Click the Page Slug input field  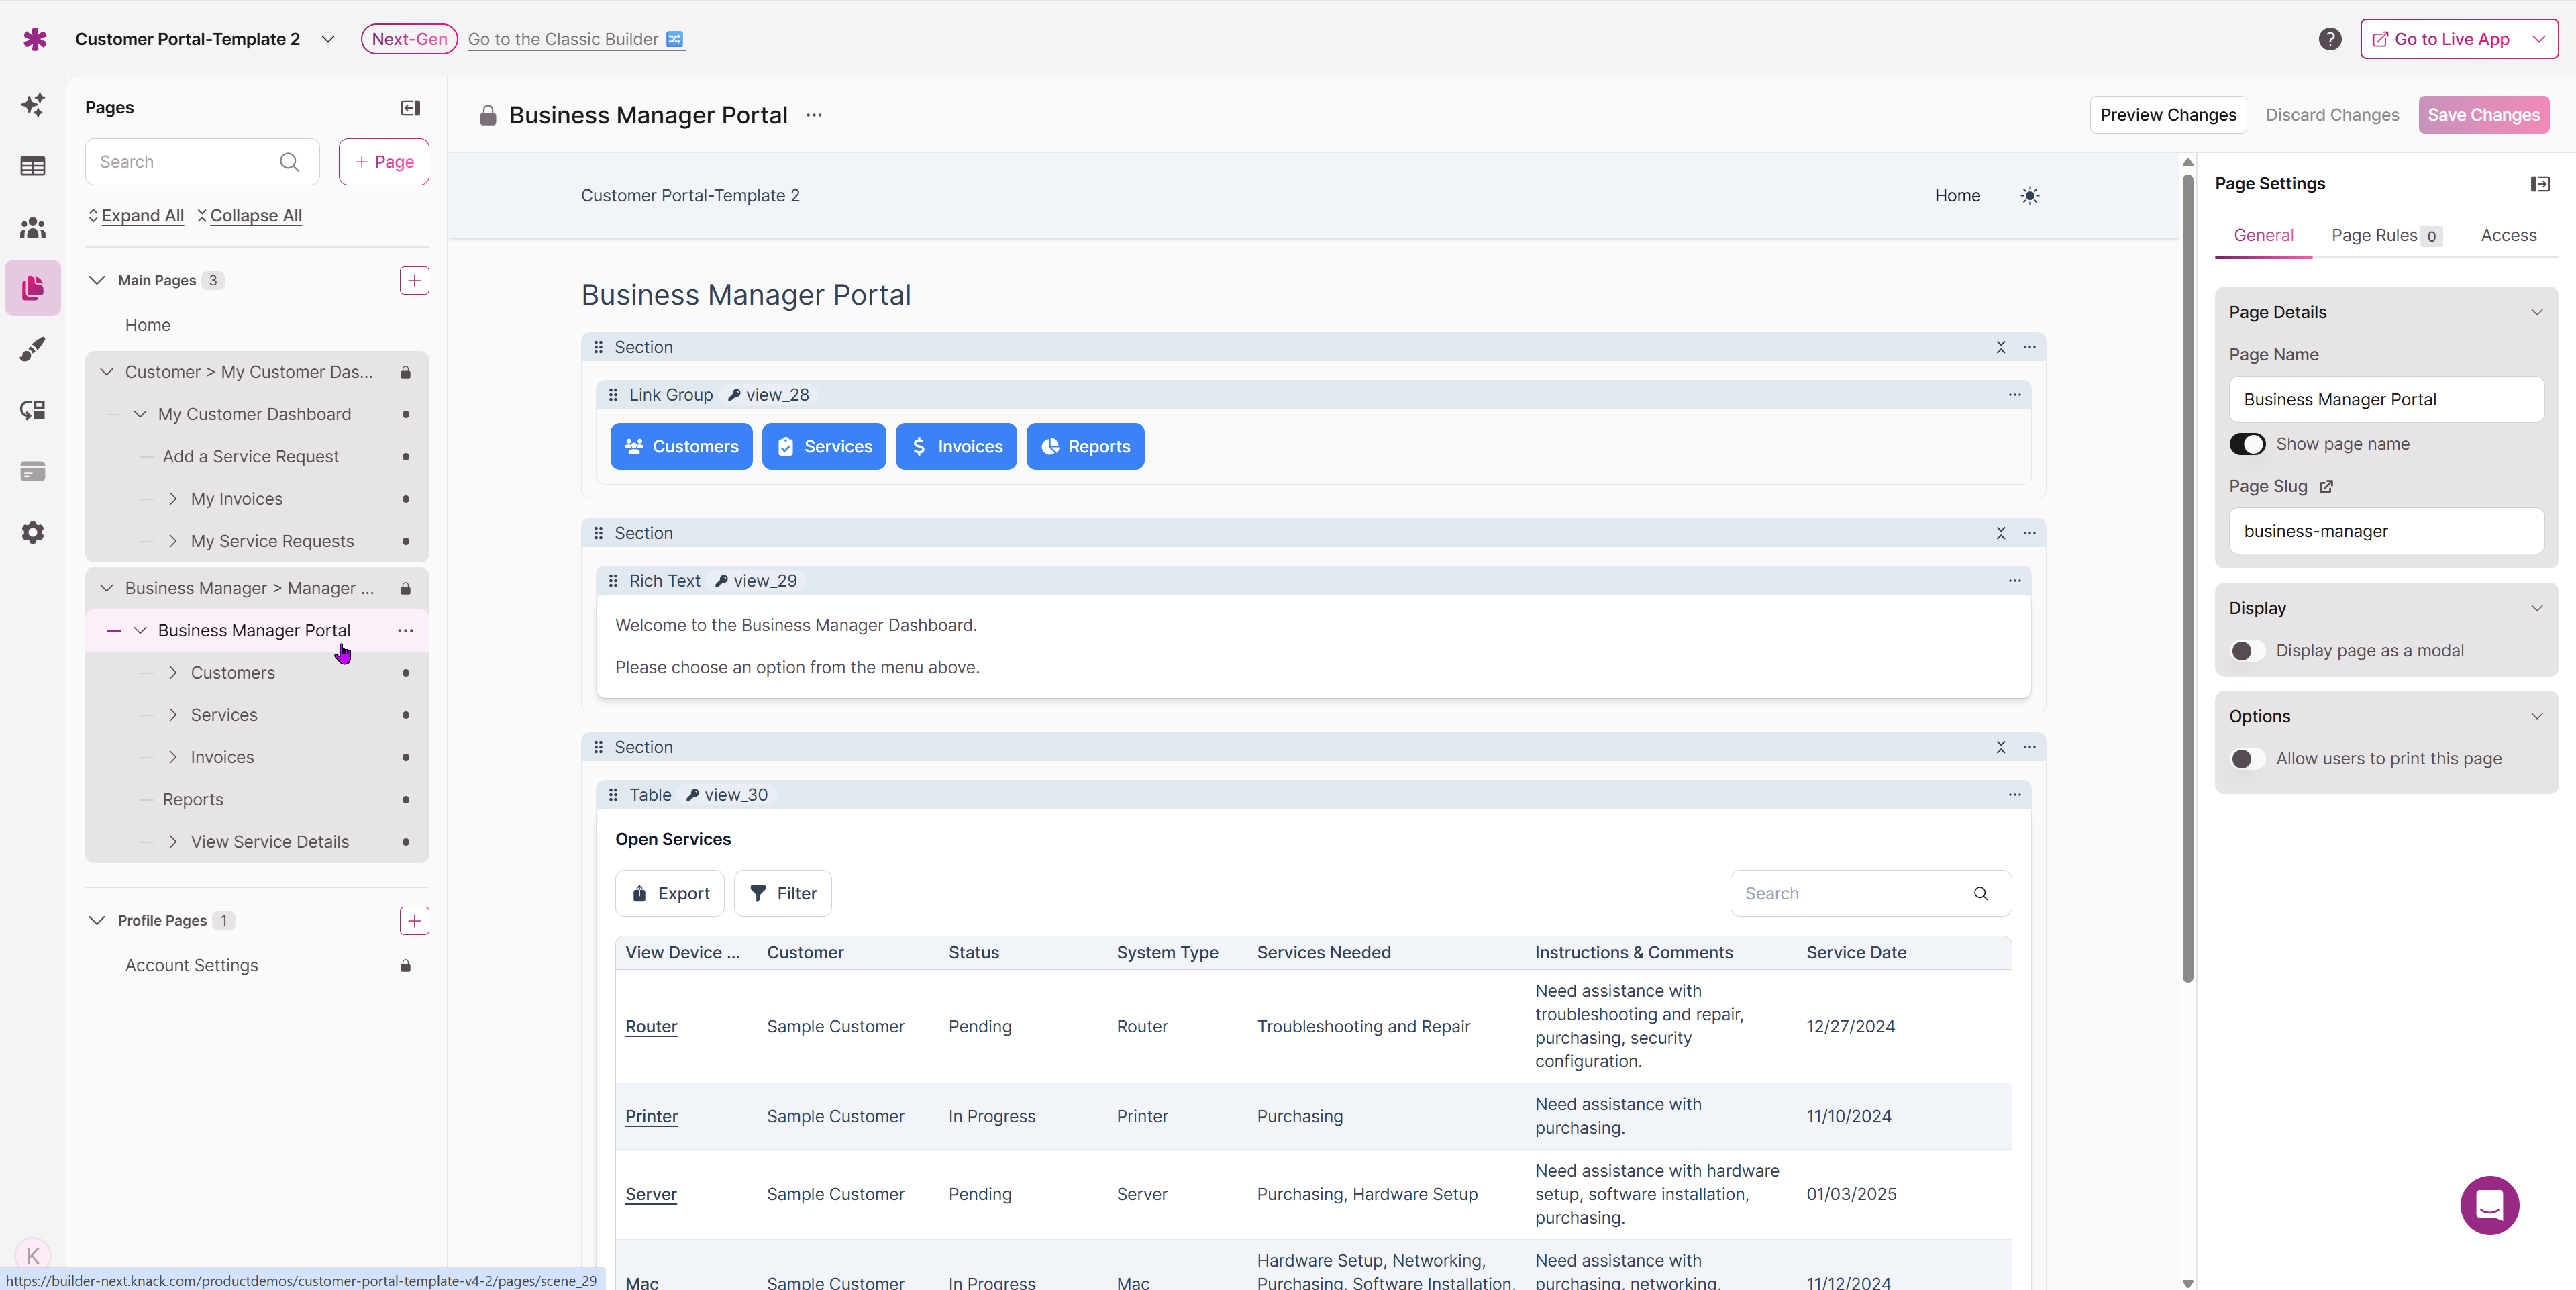coord(2386,531)
